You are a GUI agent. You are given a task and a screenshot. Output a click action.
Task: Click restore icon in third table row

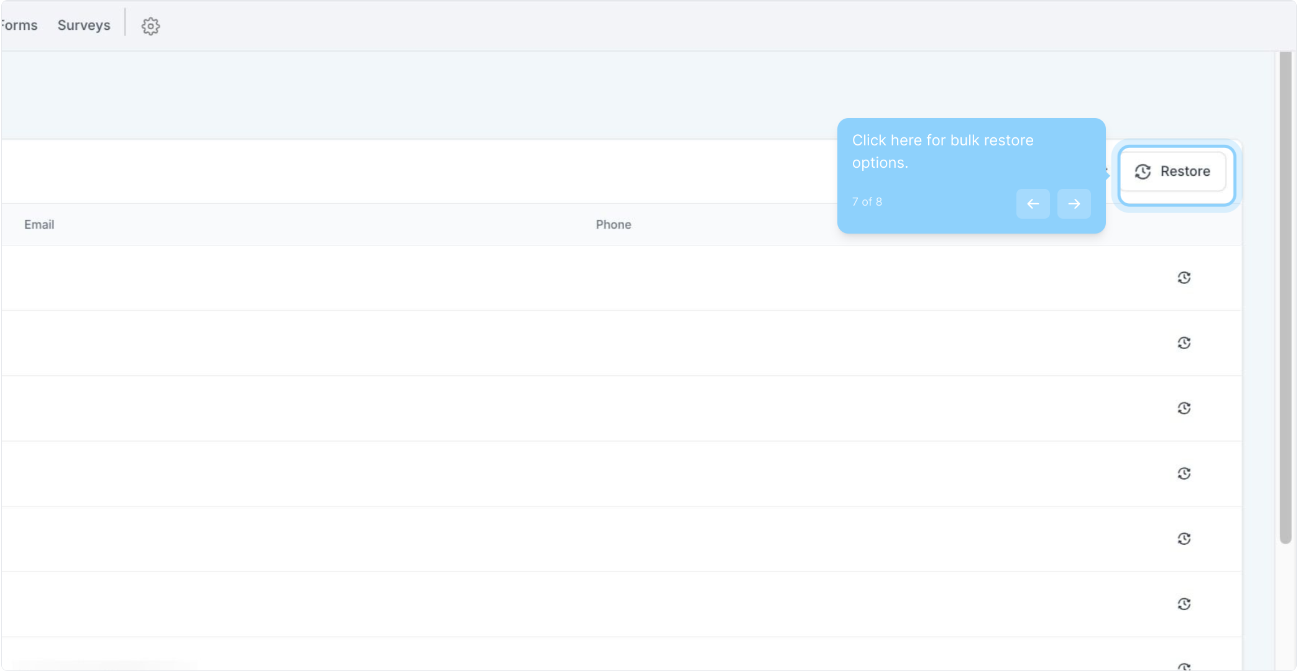point(1184,408)
